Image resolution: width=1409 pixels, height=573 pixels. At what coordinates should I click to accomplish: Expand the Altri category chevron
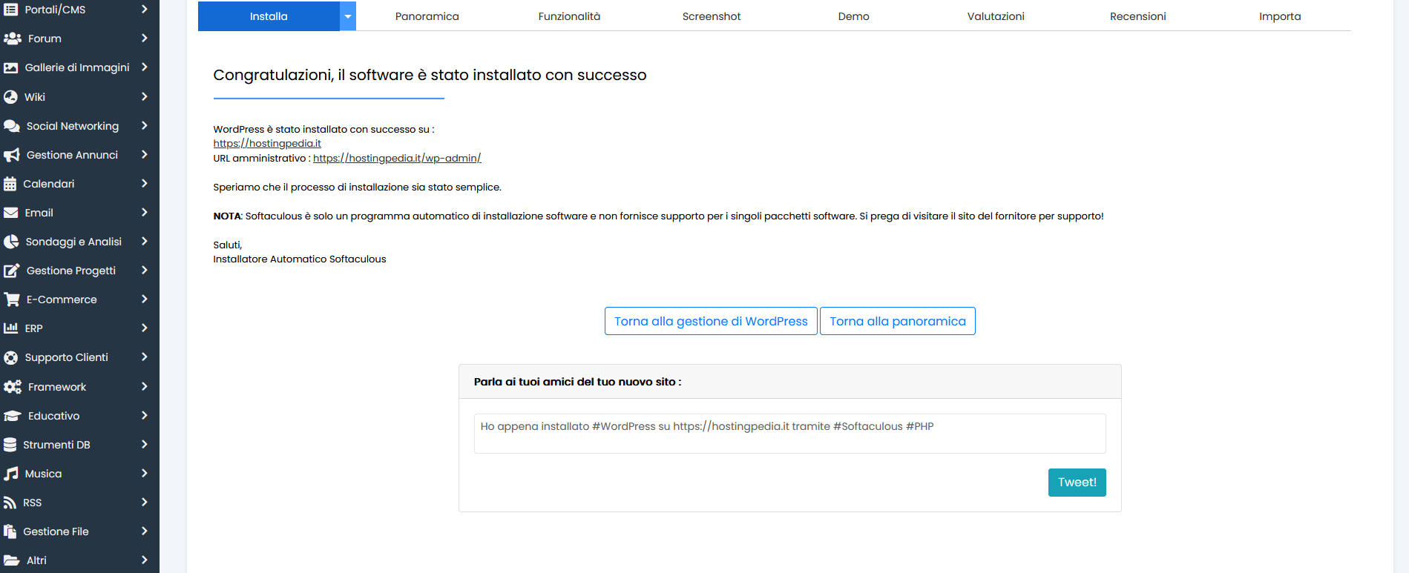(x=145, y=560)
